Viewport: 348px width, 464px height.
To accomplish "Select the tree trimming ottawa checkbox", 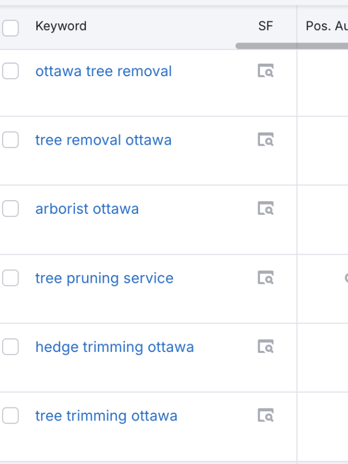I will (10, 416).
